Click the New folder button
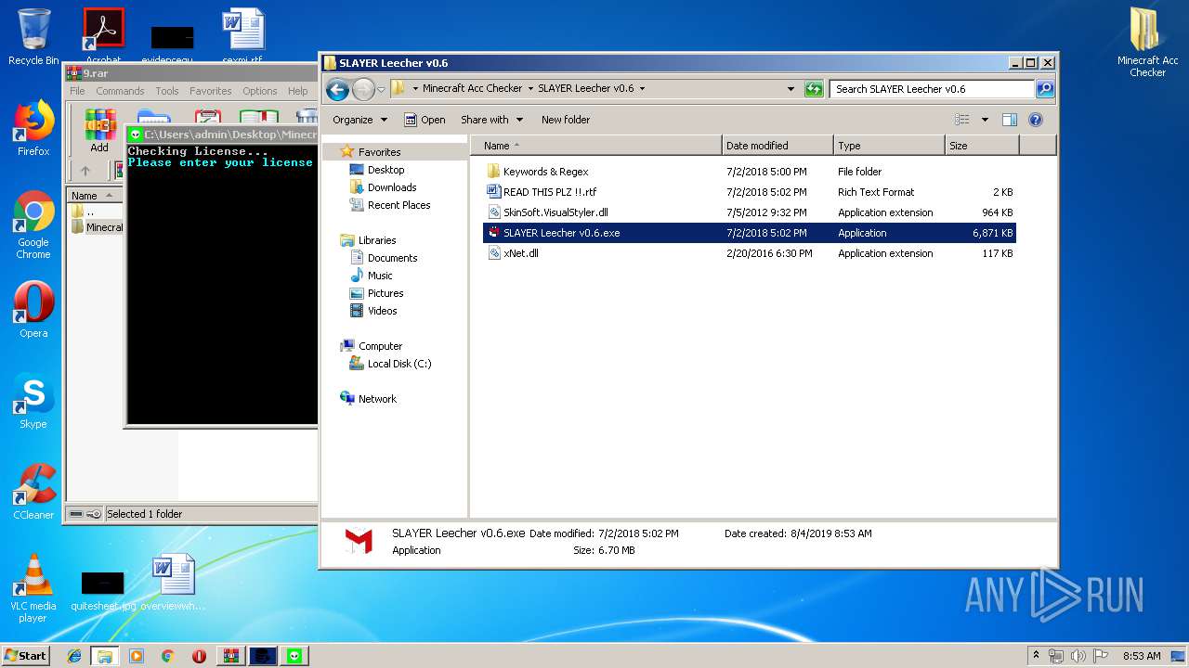 (x=566, y=120)
